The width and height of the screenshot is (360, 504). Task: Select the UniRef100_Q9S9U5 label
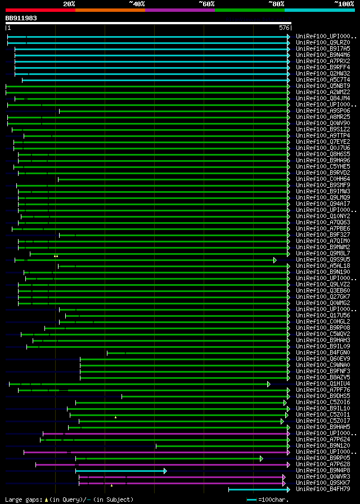pyautogui.click(x=323, y=260)
